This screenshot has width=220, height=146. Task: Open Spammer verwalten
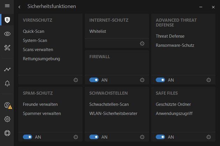(42, 114)
